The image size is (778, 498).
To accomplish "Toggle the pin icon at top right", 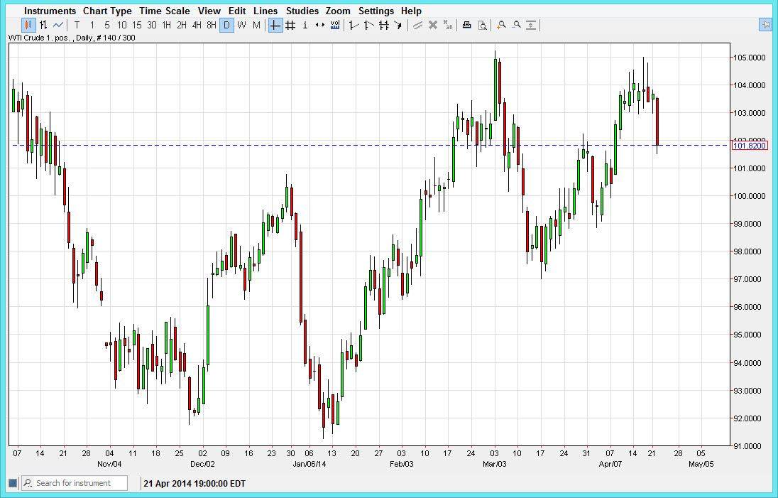I will (765, 24).
